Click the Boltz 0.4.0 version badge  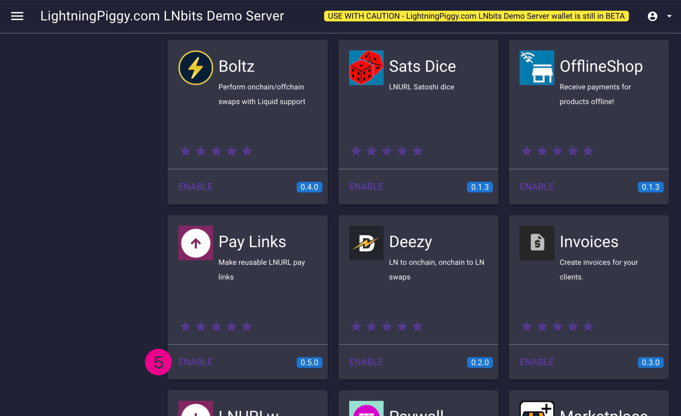pyautogui.click(x=309, y=187)
